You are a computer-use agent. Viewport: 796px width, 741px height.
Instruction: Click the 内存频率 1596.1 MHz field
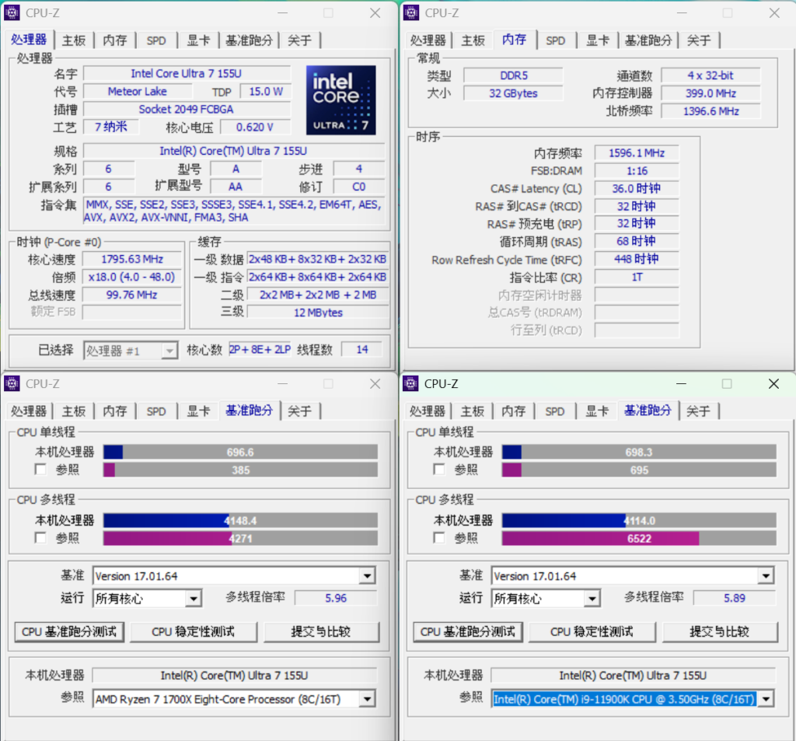tap(637, 153)
